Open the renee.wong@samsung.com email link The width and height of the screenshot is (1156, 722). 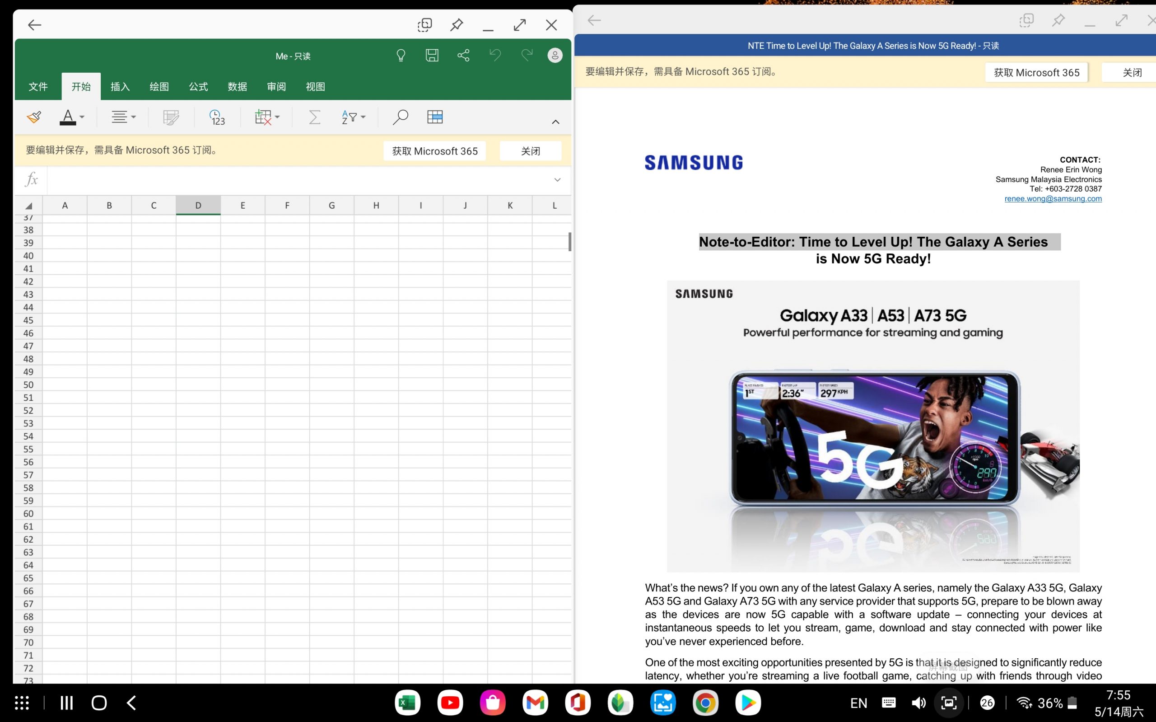click(1053, 199)
